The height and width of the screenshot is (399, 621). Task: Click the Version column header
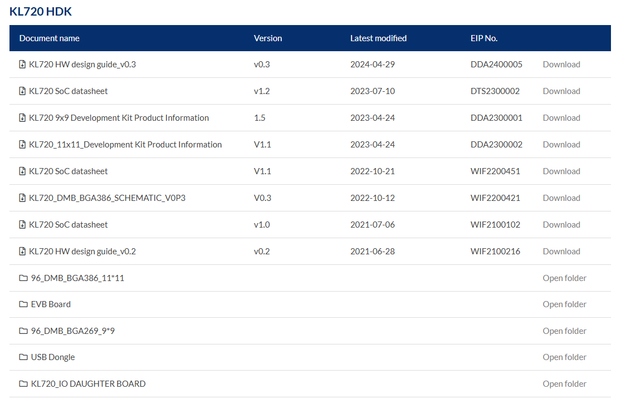(268, 38)
